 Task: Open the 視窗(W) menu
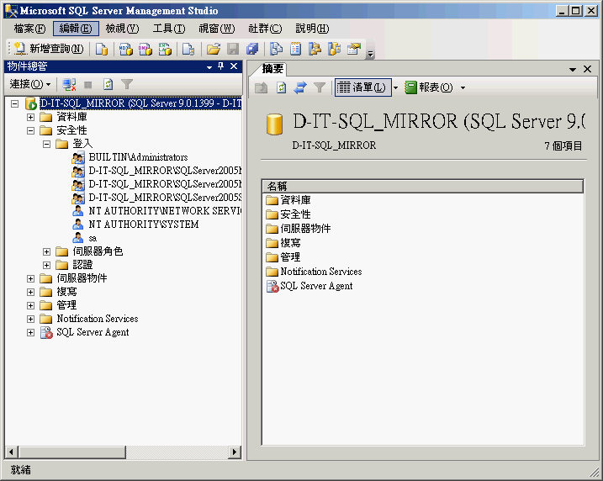click(x=216, y=29)
